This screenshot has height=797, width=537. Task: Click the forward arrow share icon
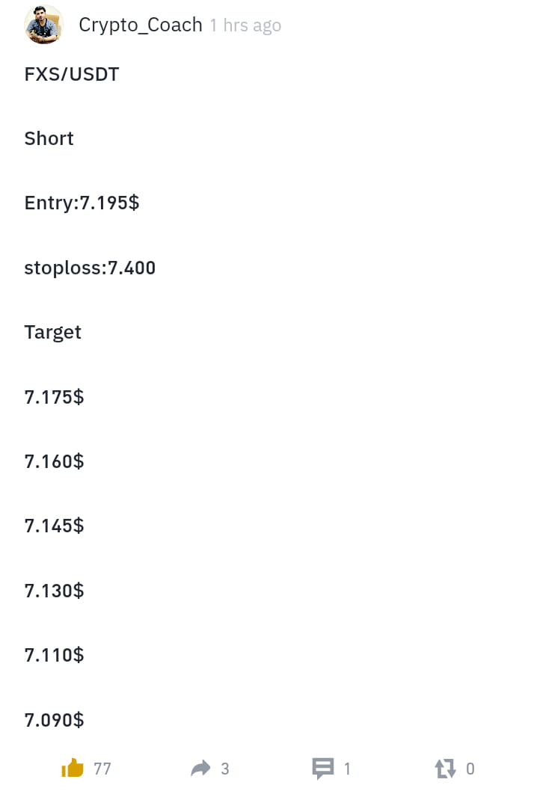coord(200,768)
